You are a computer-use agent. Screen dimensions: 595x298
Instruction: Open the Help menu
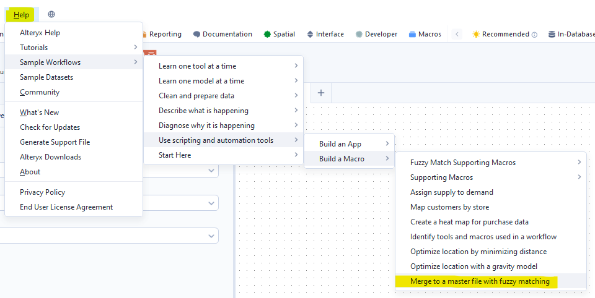tap(21, 14)
